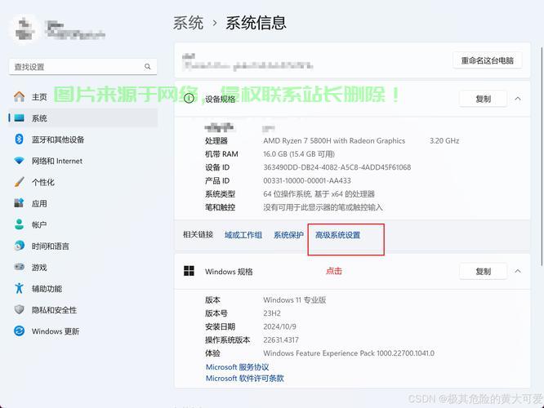This screenshot has height=408, width=544.
Task: Click the personalization paintbrush icon
Action: tap(19, 182)
